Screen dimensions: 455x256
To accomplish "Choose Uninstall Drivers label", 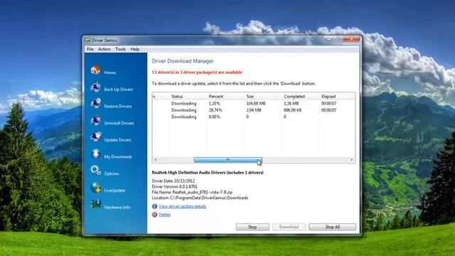I will 119,123.
